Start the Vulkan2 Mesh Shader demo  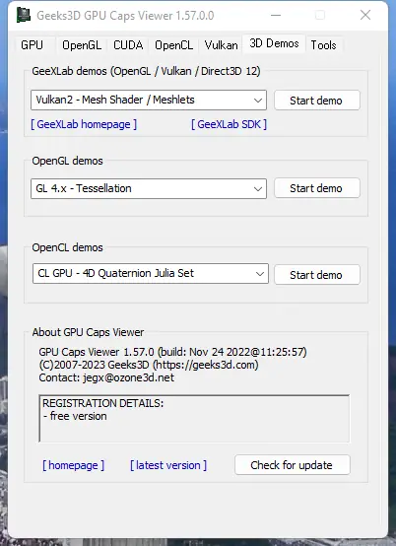click(x=317, y=101)
